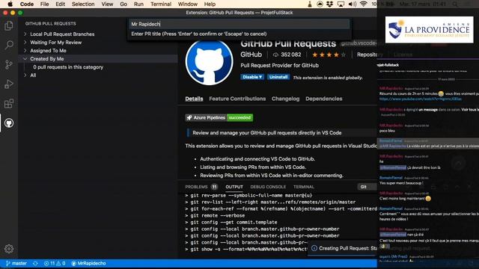Screen dimensions: 479x269
Task: Click the GitHub Pull Requests extension logo
Action: point(210,63)
